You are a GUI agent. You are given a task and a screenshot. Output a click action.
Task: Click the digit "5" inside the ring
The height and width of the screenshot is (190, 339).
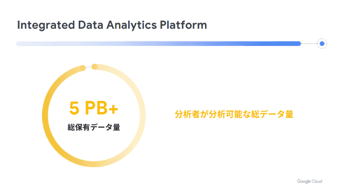(x=74, y=109)
